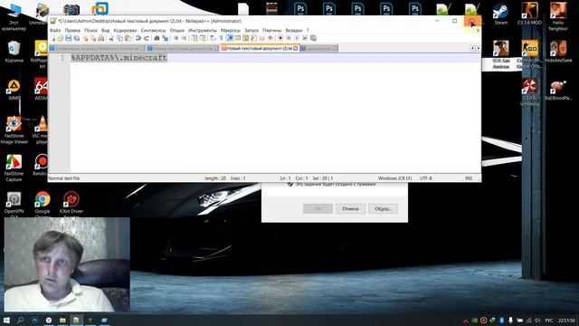Image resolution: width=579 pixels, height=326 pixels.
Task: Open the Google Chrome desktop icon
Action: pos(43,203)
